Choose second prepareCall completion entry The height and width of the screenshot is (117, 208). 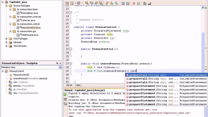166,79
